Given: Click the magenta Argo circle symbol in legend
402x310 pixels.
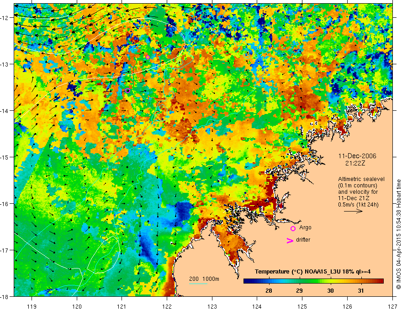Looking at the screenshot, I should pos(293,228).
